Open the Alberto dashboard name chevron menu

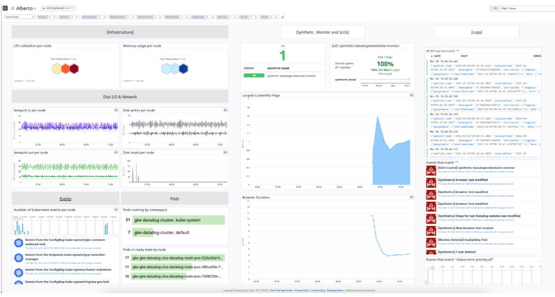point(35,8)
